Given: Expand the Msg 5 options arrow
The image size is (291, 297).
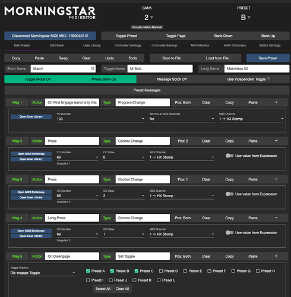Looking at the screenshot, I should (276, 256).
